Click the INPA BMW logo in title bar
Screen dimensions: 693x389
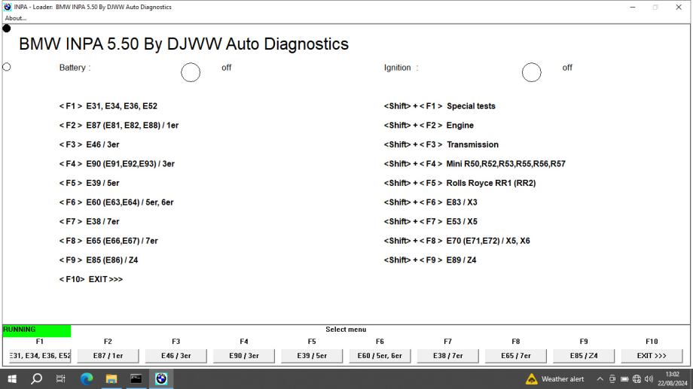[x=8, y=7]
